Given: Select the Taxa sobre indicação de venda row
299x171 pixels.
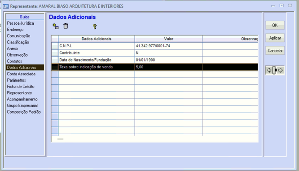Looking at the screenshot, I should coord(154,67).
